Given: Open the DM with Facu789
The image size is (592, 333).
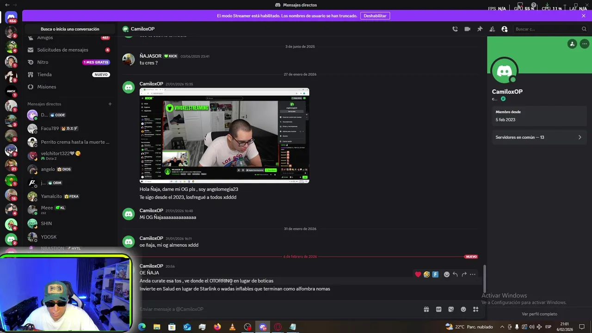Looking at the screenshot, I should point(69,129).
